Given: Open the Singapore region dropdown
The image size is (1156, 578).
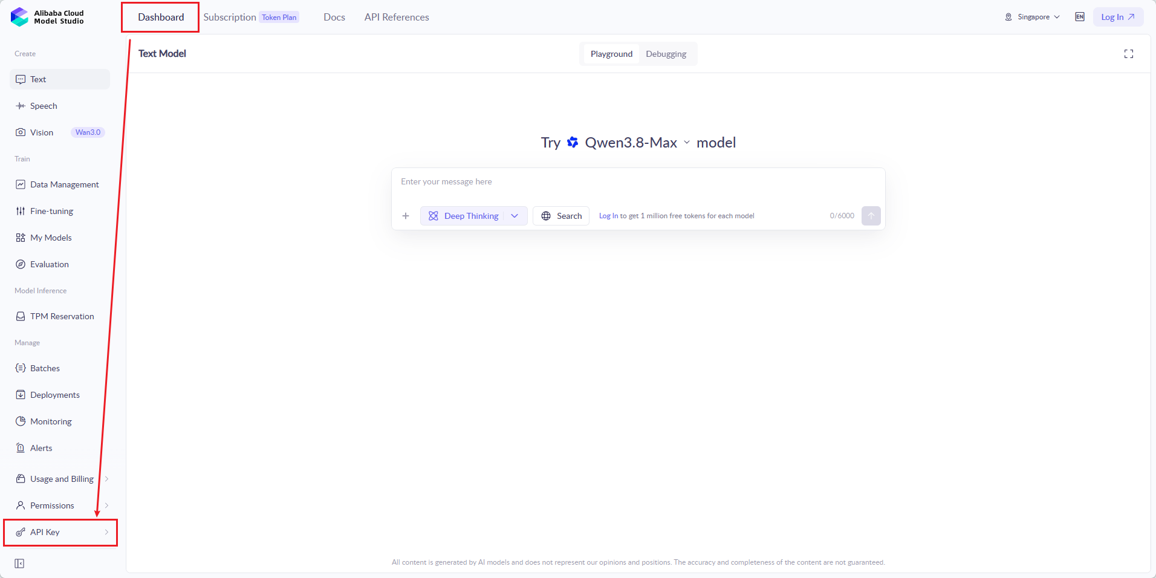Looking at the screenshot, I should pos(1033,17).
